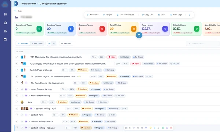Focus the Search tasks field
This screenshot has width=220, height=132.
pyautogui.click(x=203, y=44)
